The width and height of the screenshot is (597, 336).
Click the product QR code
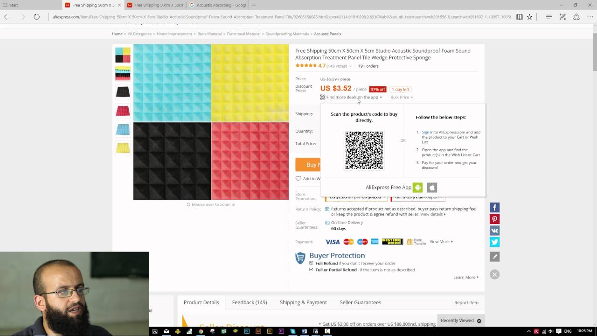pyautogui.click(x=364, y=150)
